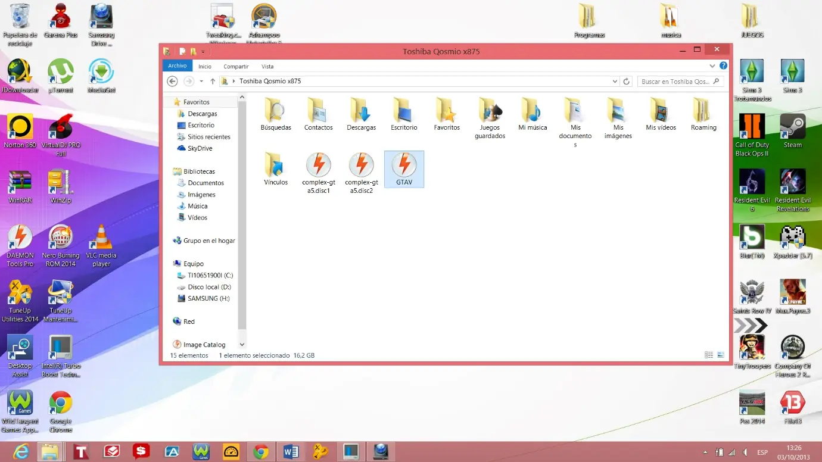Select the Papelera de reciclaje icon
The image size is (822, 462).
point(20,26)
